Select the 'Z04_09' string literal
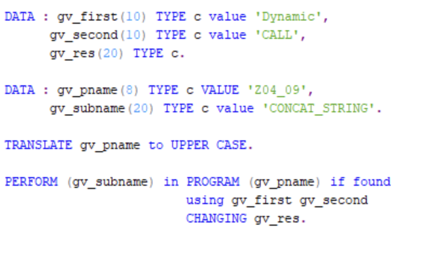The width and height of the screenshot is (435, 257). point(277,90)
